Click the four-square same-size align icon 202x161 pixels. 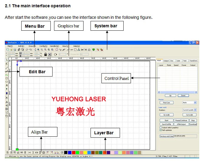44,152
